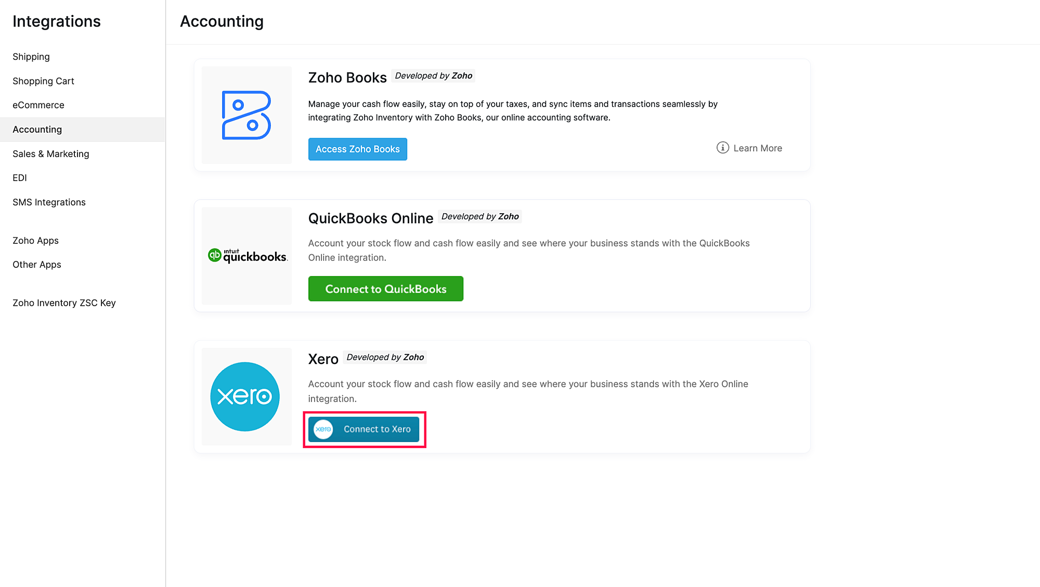Click Connect to QuickBooks button
The height and width of the screenshot is (587, 1040).
pos(386,289)
